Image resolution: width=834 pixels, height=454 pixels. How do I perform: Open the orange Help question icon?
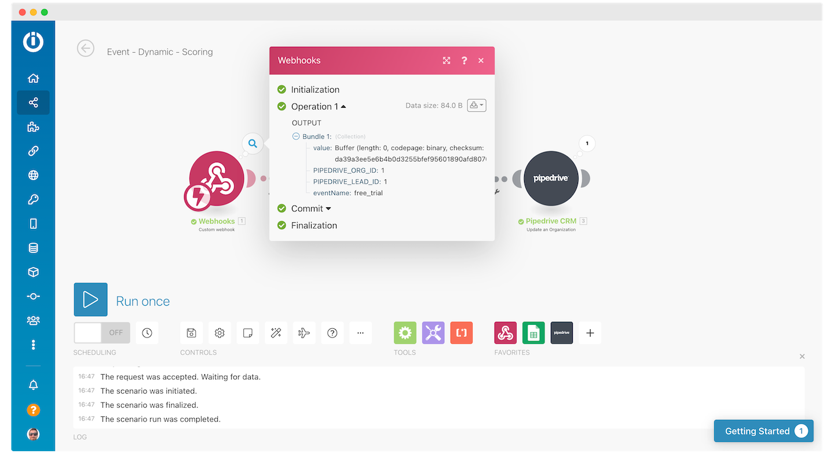(x=33, y=410)
